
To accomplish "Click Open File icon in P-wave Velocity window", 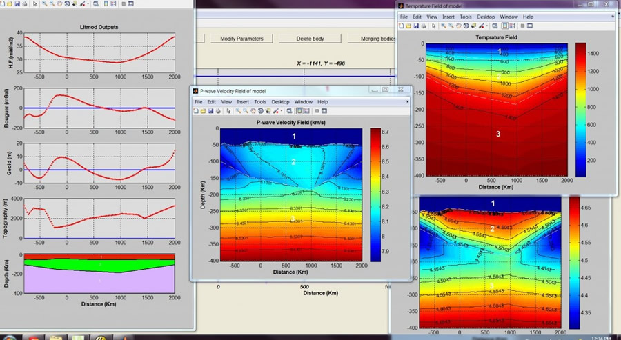I will (203, 111).
